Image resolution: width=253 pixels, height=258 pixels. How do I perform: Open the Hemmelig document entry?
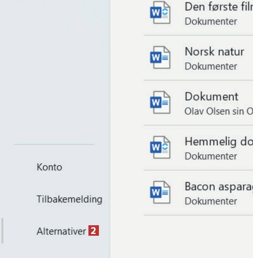tap(219, 142)
